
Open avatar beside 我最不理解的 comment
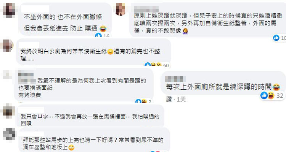pos(8,75)
